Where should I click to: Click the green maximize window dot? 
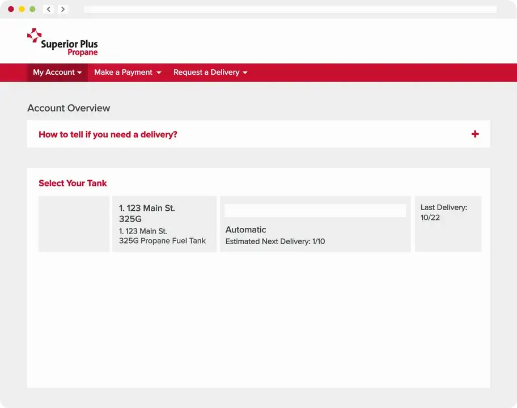click(32, 9)
